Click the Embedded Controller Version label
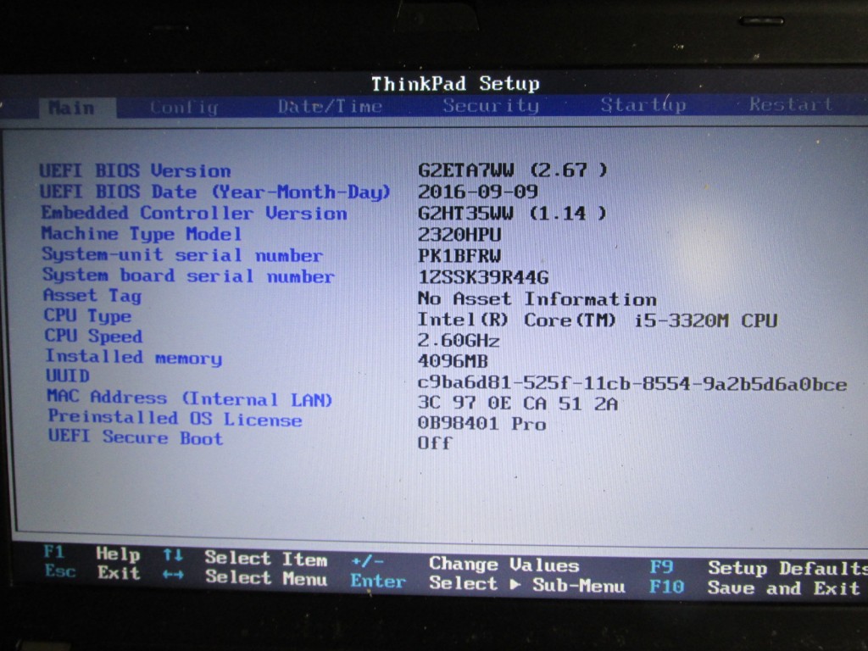 (x=194, y=213)
